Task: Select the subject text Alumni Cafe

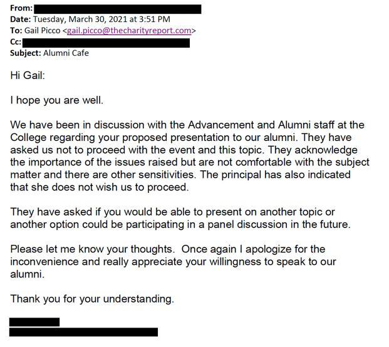Action: [x=66, y=53]
